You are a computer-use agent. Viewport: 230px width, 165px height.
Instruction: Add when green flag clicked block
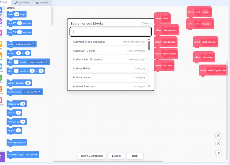pyautogui.click(x=109, y=42)
